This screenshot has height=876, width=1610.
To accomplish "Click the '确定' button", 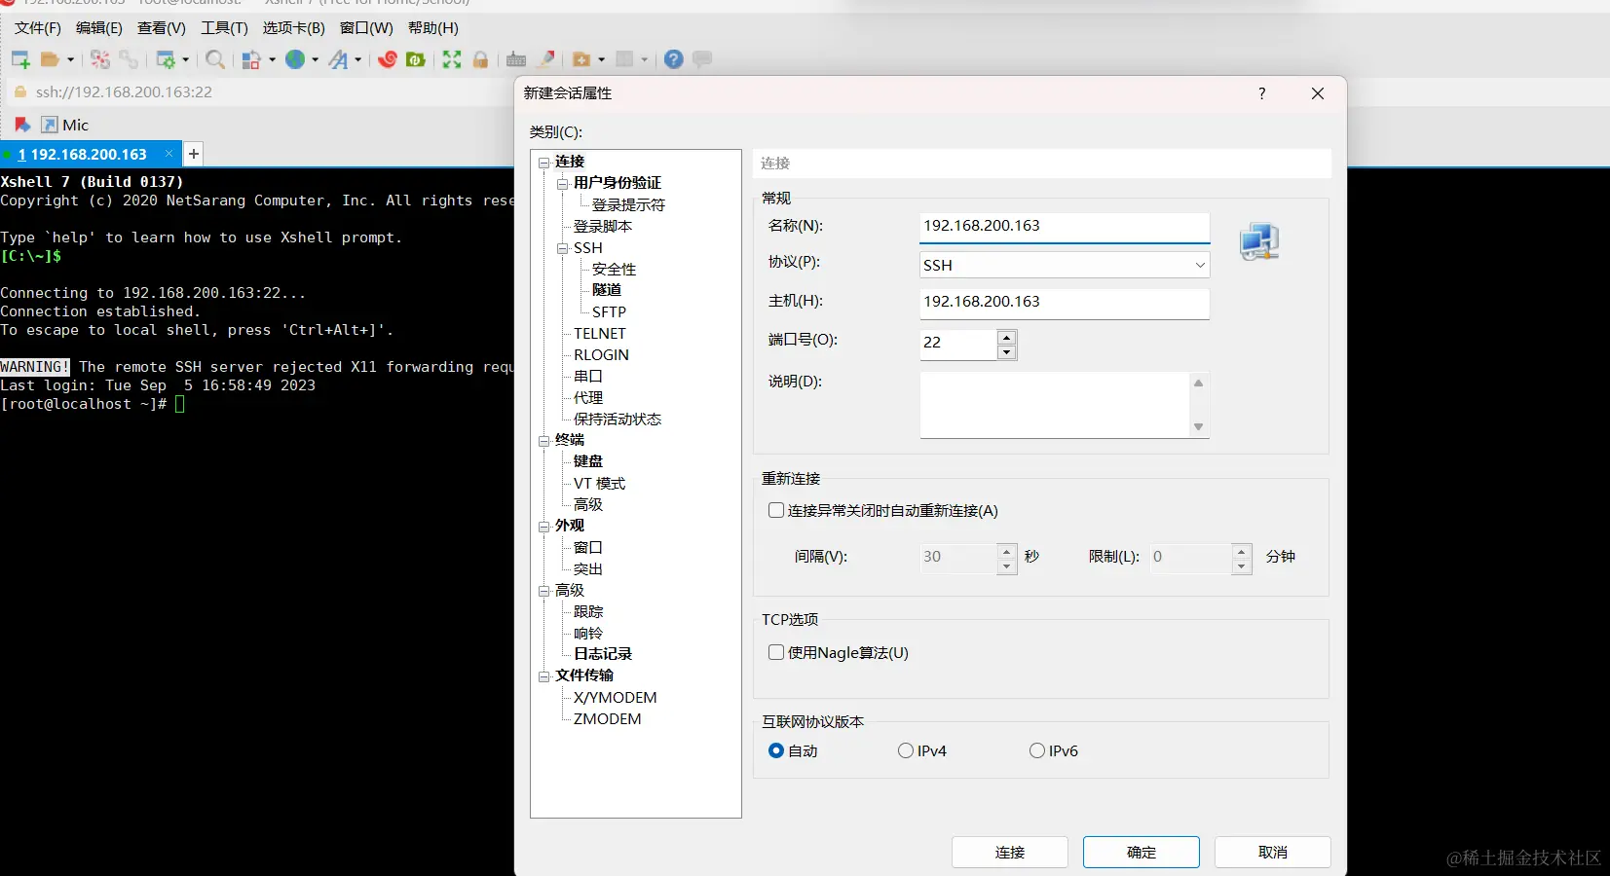I will click(1142, 853).
